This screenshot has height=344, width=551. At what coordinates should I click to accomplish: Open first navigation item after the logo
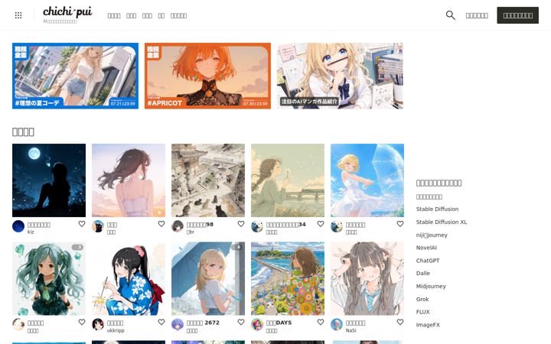click(x=114, y=15)
